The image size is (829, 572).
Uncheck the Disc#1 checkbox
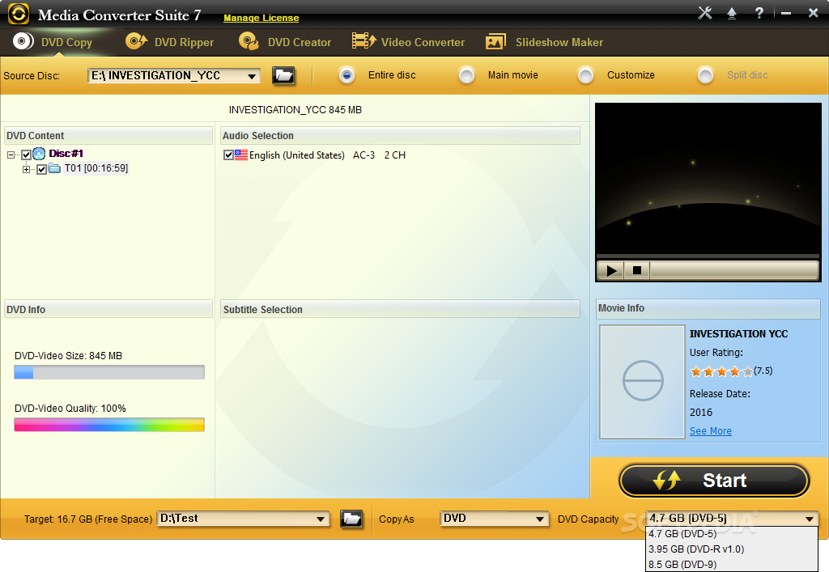26,155
